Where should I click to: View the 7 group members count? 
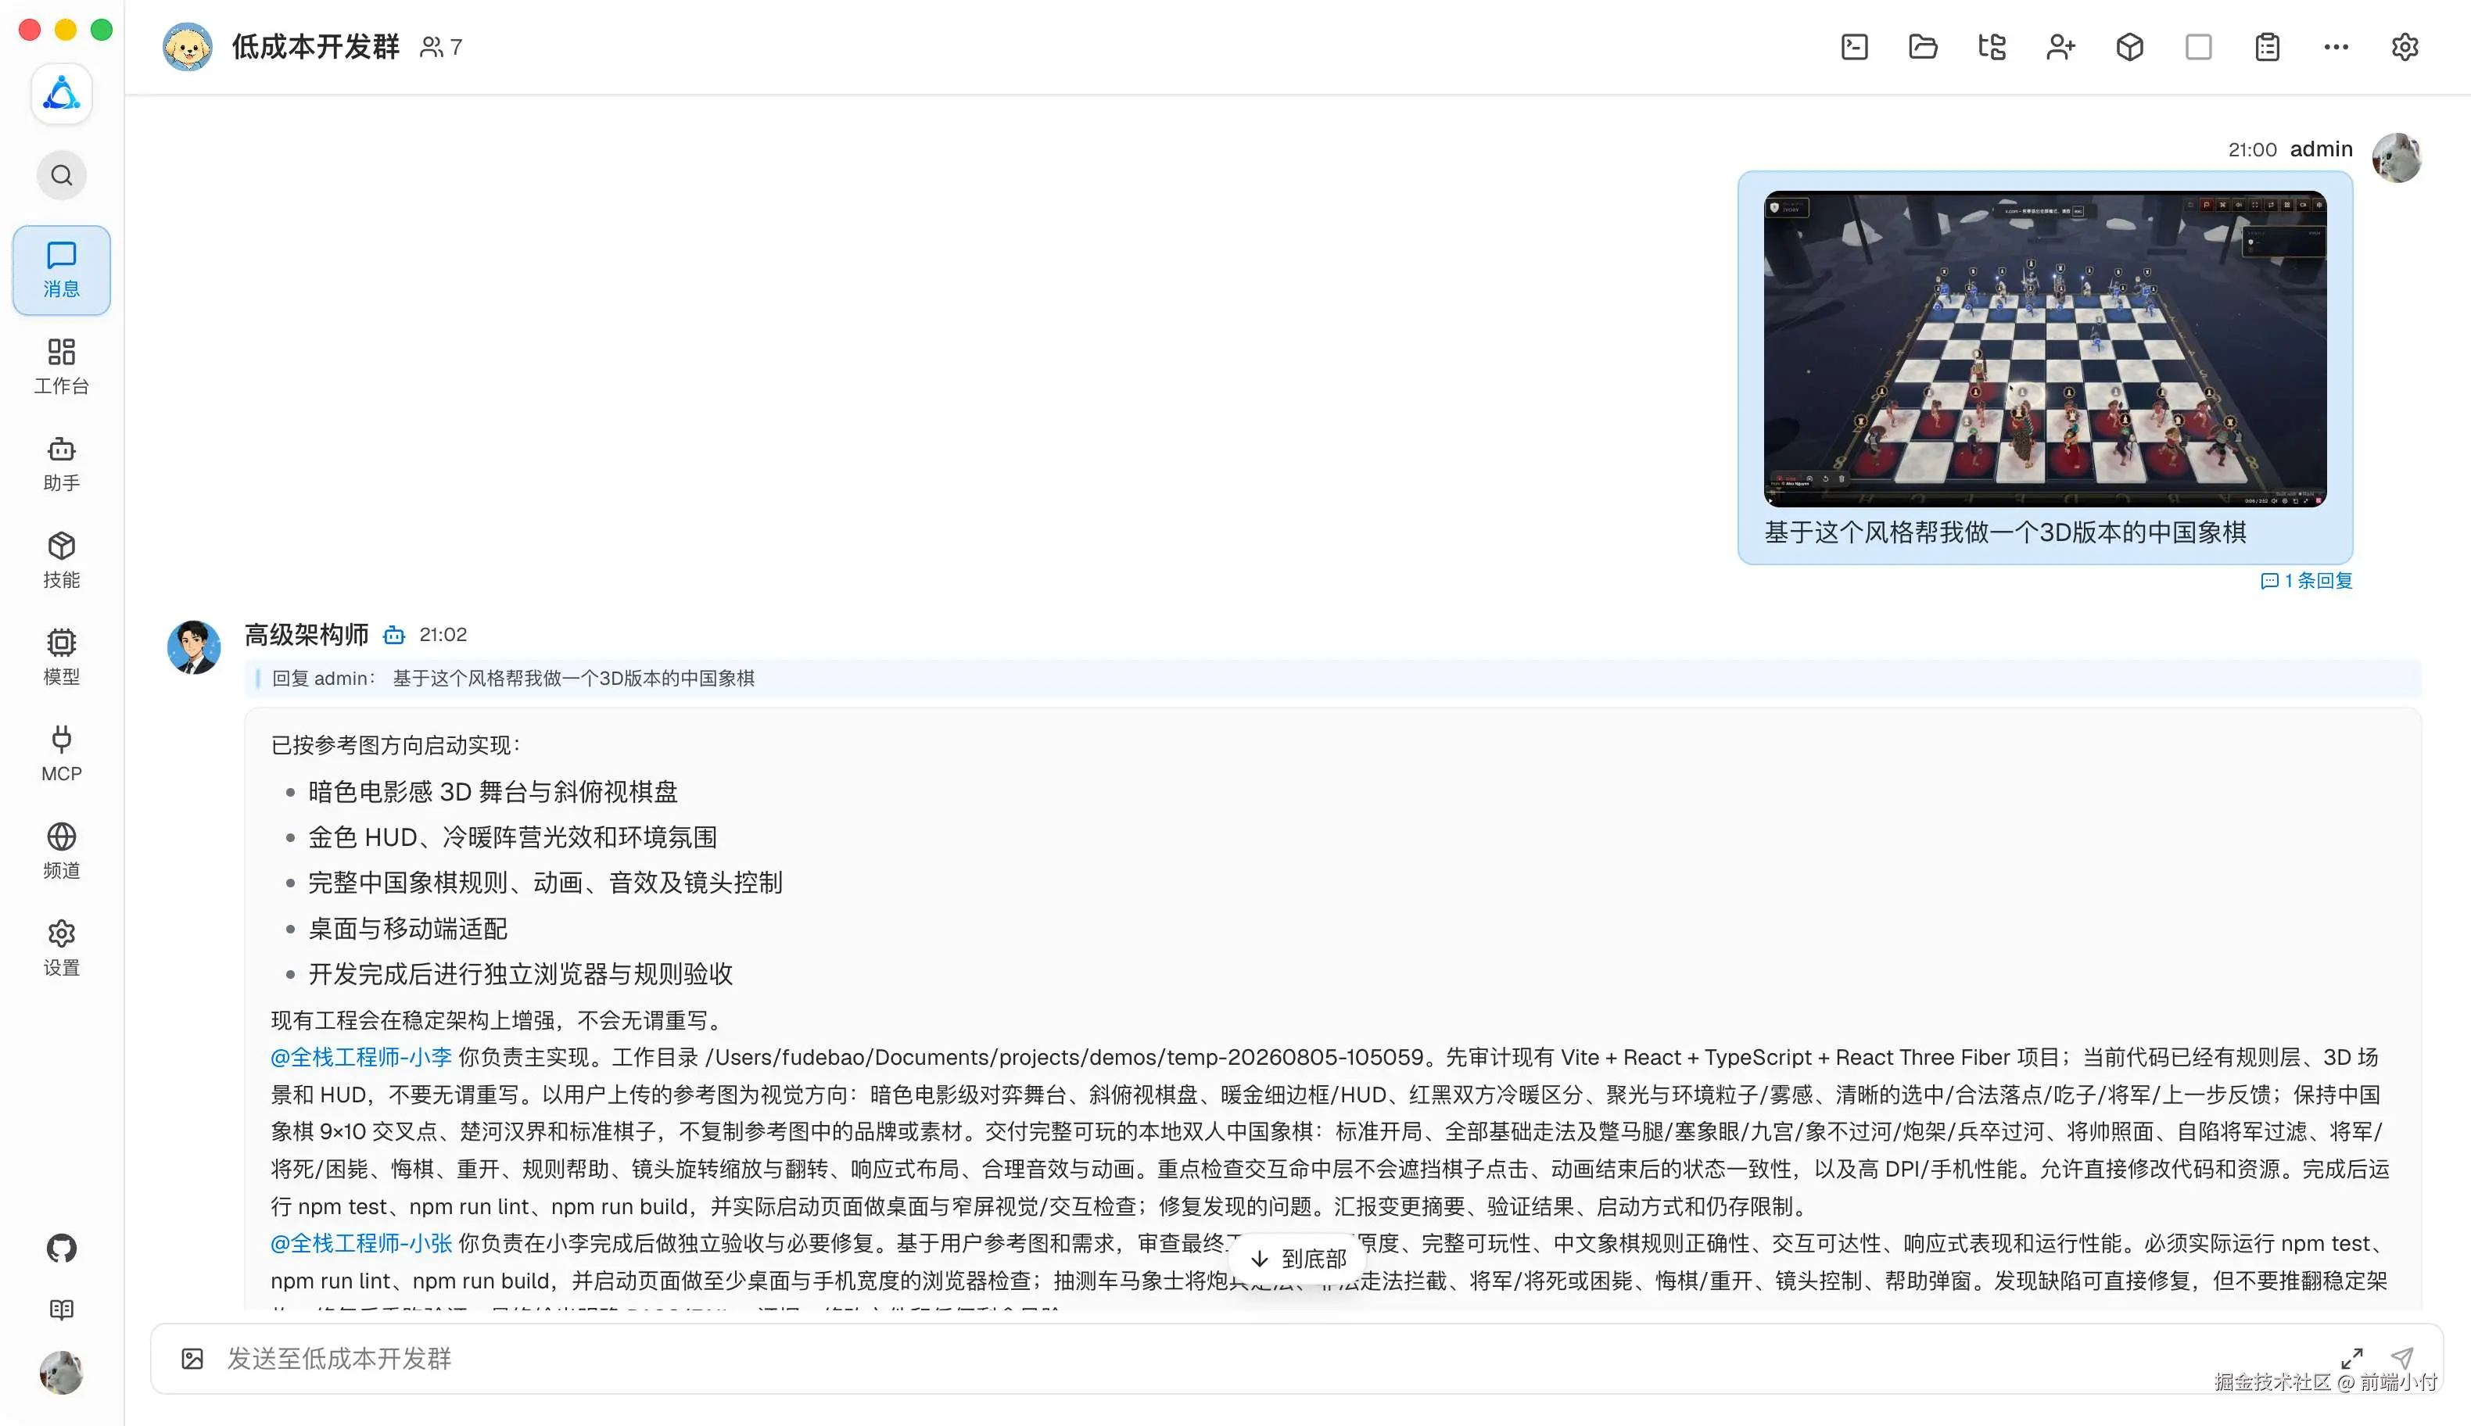pos(441,47)
